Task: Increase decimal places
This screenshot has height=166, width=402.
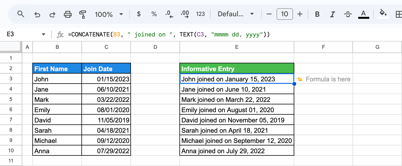Action: pos(185,14)
